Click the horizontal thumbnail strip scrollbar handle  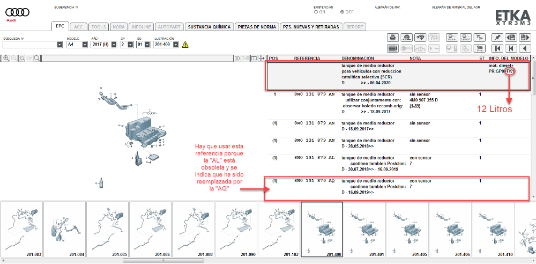(x=163, y=261)
